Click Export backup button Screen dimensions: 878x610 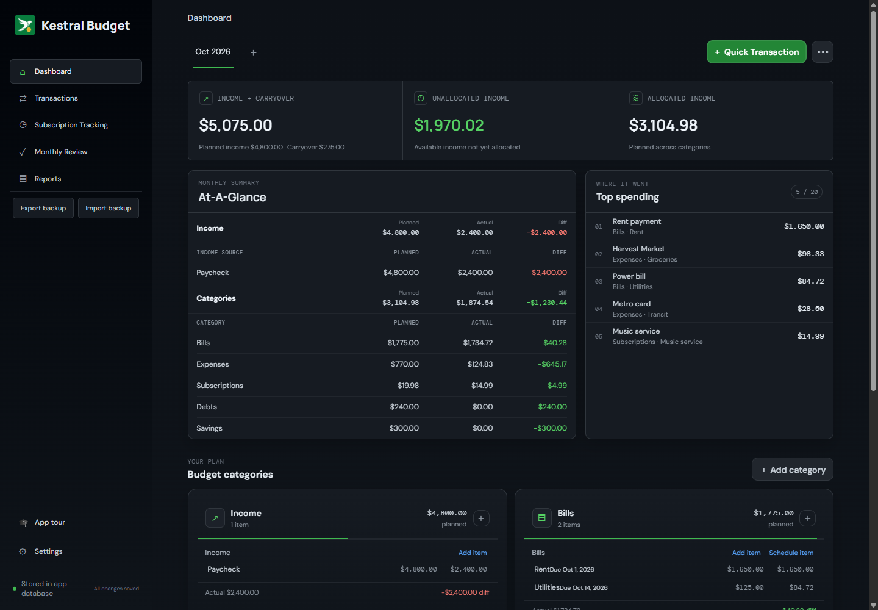pos(43,208)
